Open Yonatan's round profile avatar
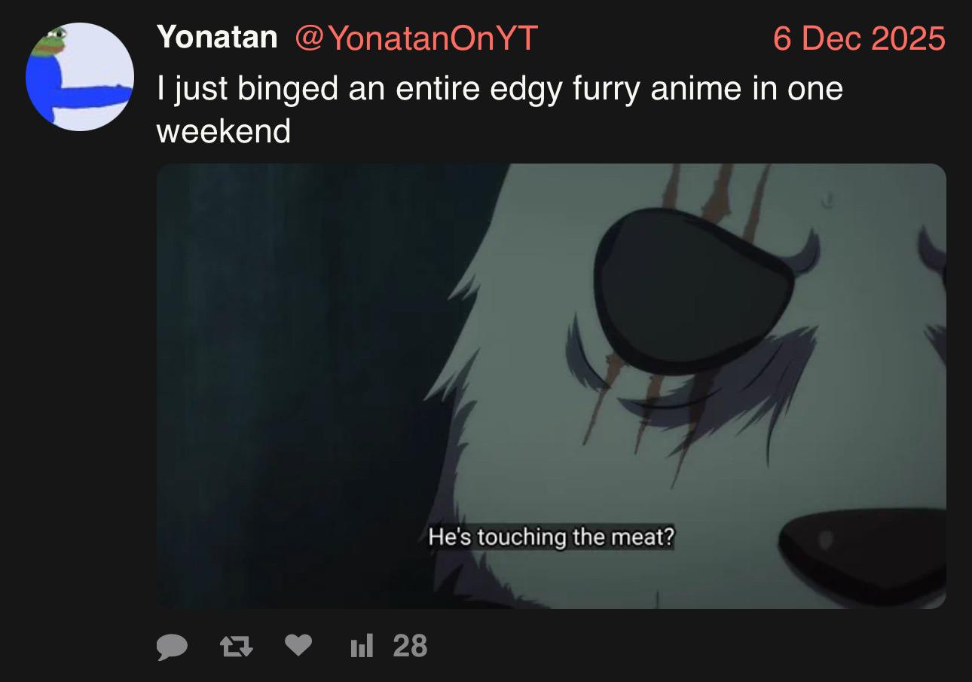The image size is (972, 682). pyautogui.click(x=80, y=77)
